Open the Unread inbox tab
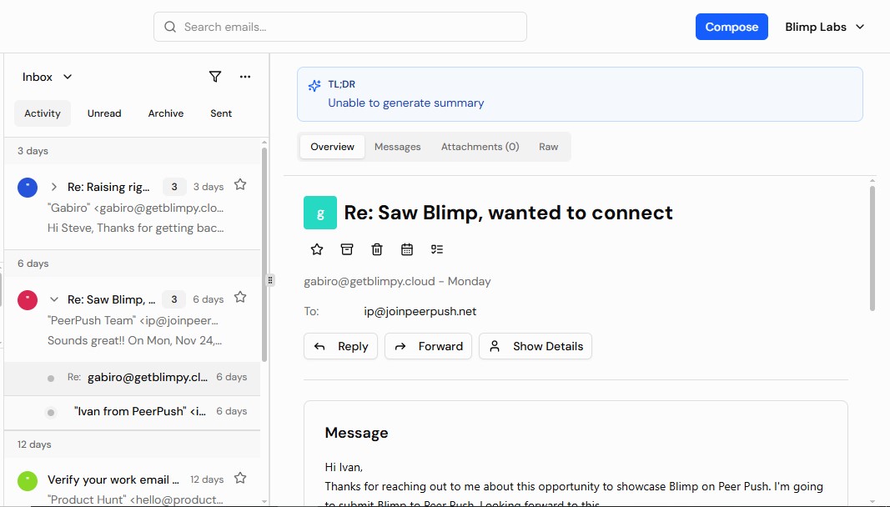Screen dimensions: 890x507 103,113
